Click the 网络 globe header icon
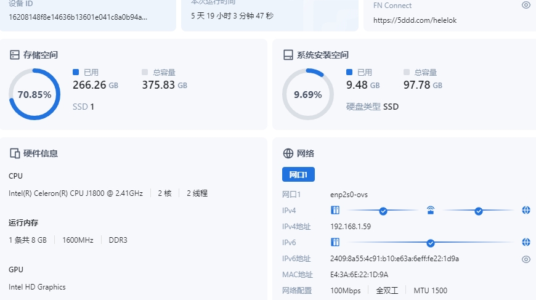536x300 pixels. (x=288, y=153)
